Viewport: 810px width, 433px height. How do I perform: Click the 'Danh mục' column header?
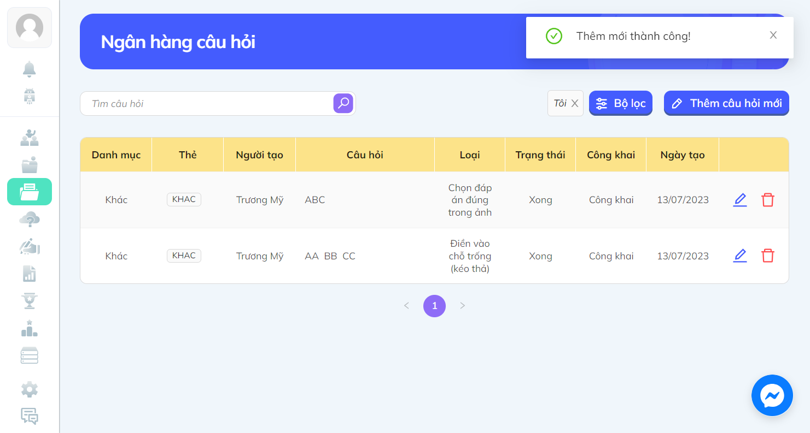click(116, 155)
